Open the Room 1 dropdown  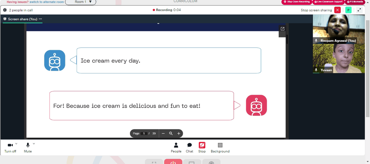pos(80,2)
